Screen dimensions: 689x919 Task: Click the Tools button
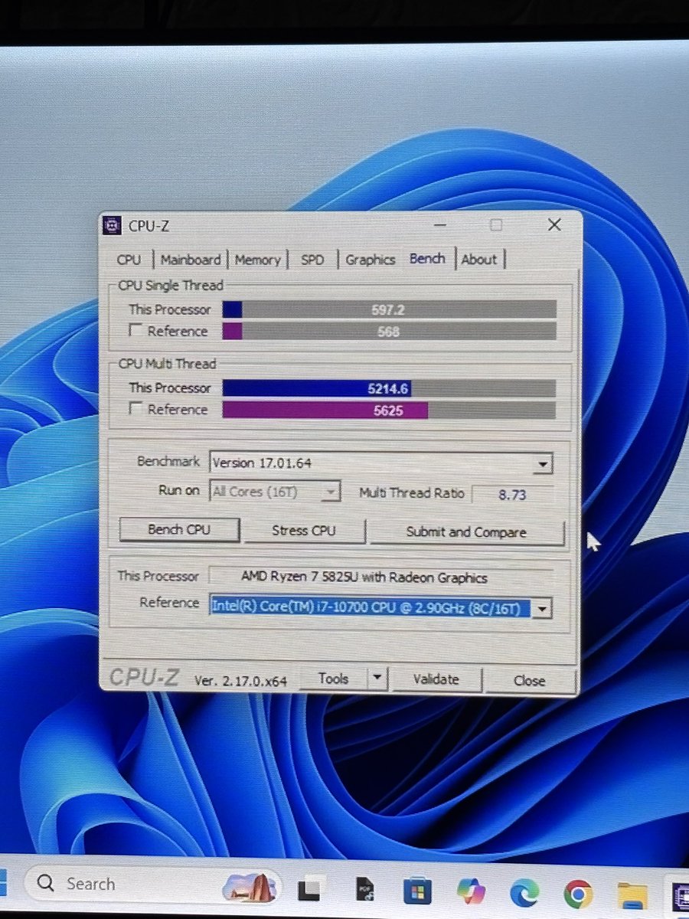pyautogui.click(x=333, y=679)
